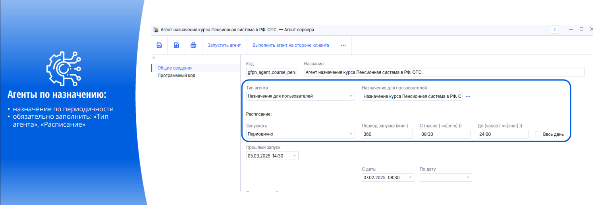The height and width of the screenshot is (205, 598).
Task: Open the Прошлый запуск date picker dropdown
Action: pos(294,156)
